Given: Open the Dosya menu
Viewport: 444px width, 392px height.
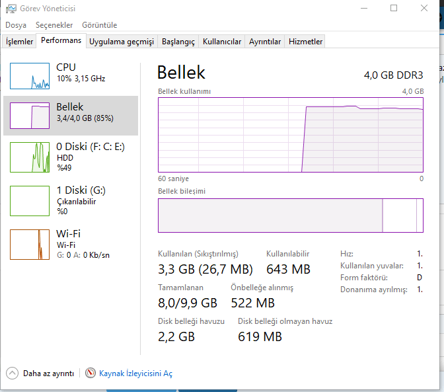Looking at the screenshot, I should (x=16, y=25).
